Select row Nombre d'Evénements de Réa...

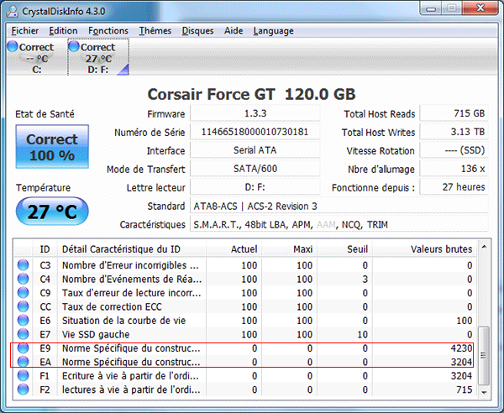(245, 279)
